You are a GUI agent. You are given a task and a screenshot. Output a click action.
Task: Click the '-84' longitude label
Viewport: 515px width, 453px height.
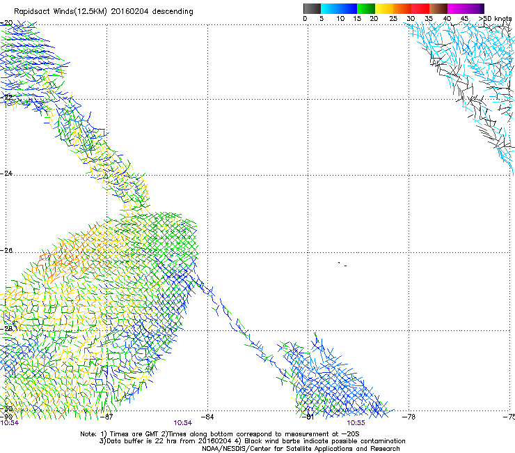point(207,417)
